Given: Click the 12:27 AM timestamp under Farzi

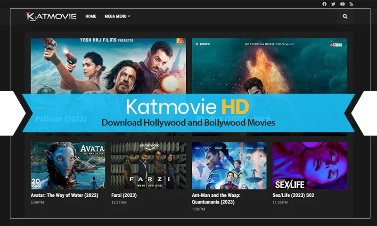Looking at the screenshot, I should [119, 202].
